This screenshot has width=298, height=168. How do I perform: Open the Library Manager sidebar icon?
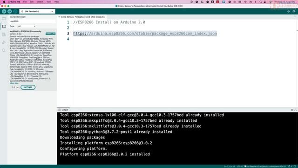4,35
